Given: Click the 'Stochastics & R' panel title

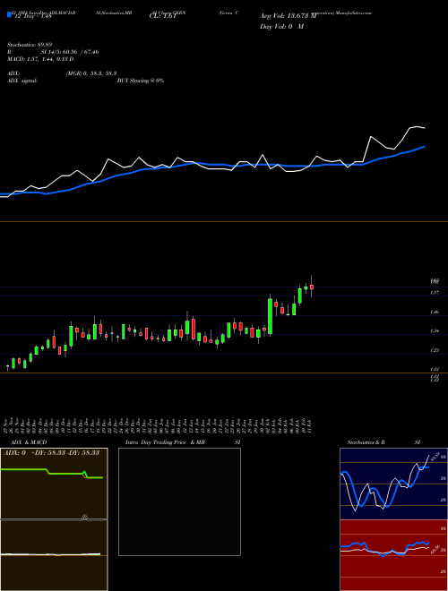Looking at the screenshot, I should tap(366, 442).
